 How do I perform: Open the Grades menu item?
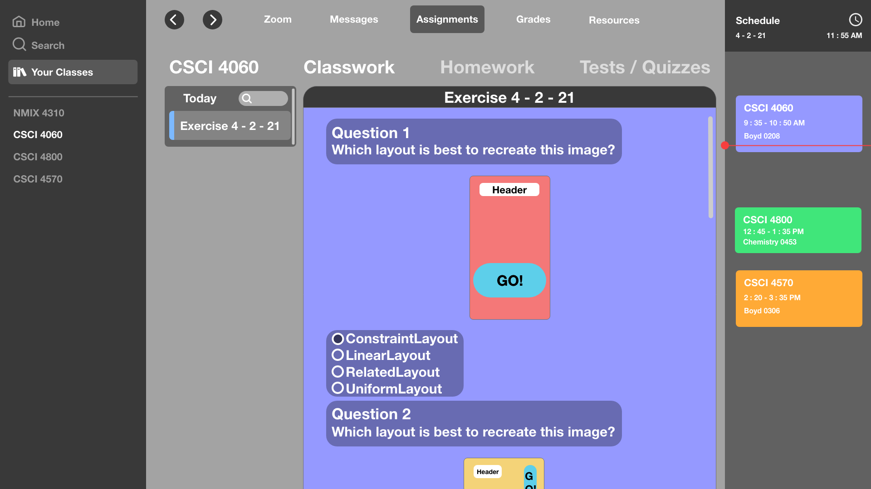point(533,19)
